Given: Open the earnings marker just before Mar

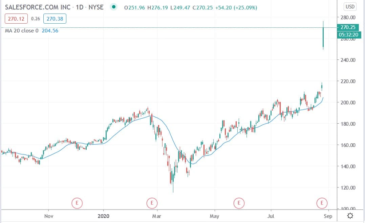Looking at the screenshot, I should [x=152, y=203].
